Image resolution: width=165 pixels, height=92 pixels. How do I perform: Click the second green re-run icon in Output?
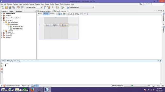click(x=2, y=66)
